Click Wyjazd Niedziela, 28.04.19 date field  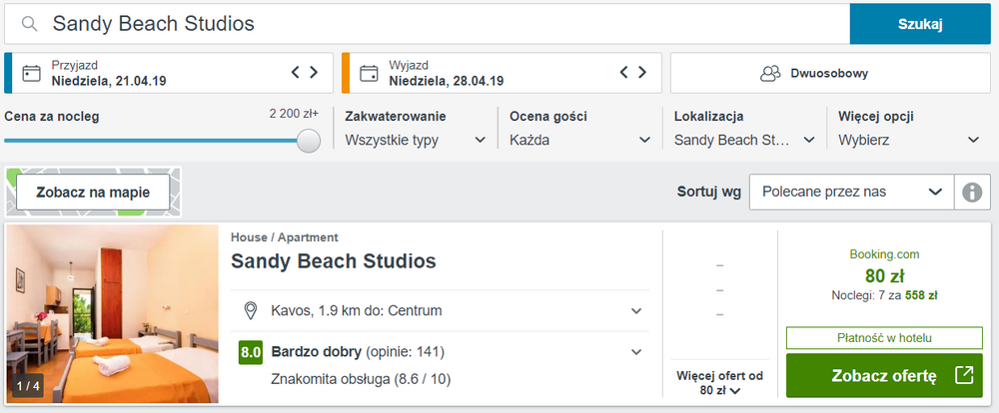(501, 73)
